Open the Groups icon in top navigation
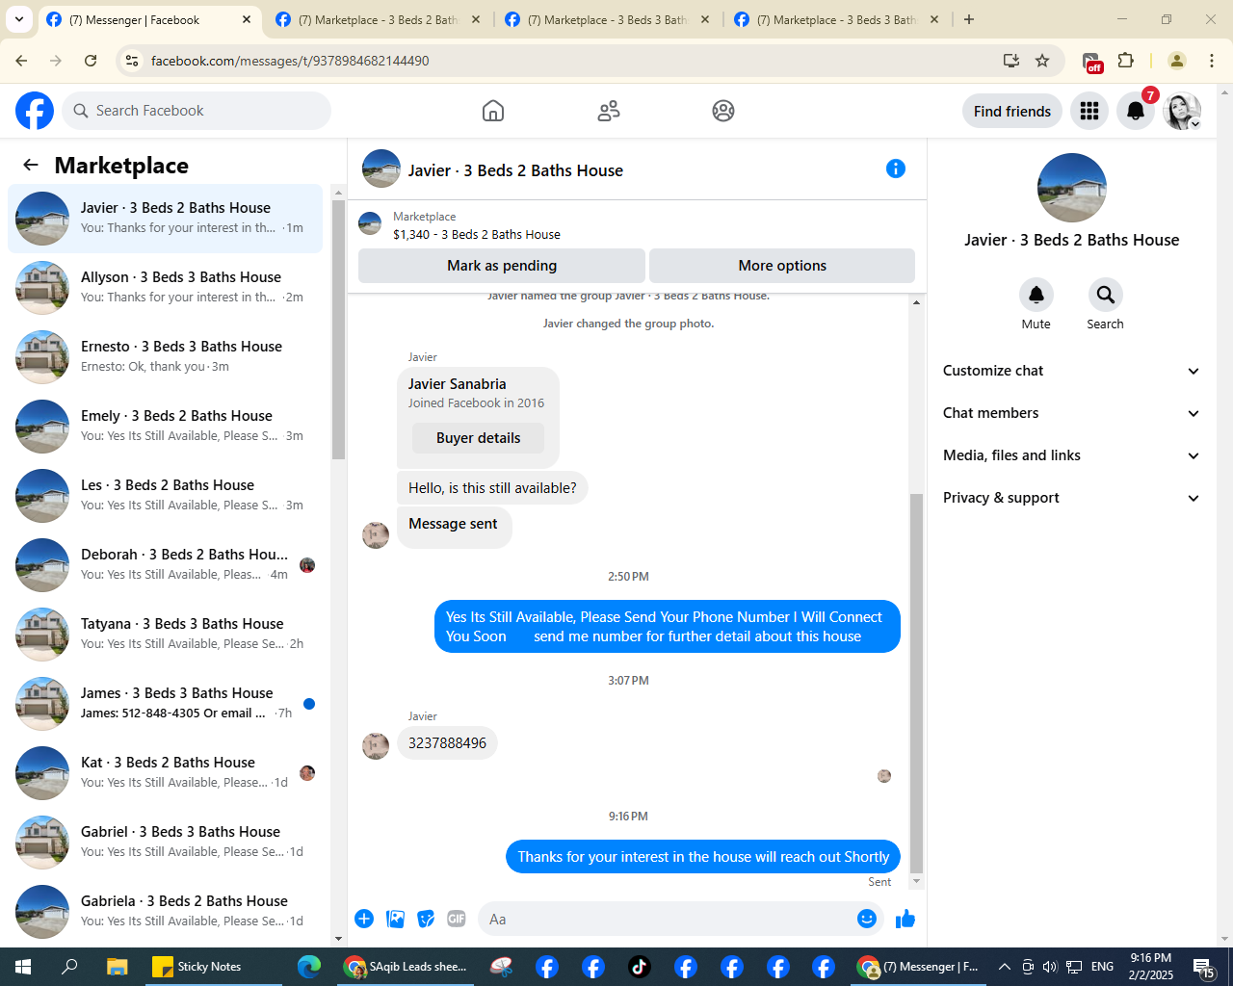This screenshot has width=1233, height=986. click(723, 111)
